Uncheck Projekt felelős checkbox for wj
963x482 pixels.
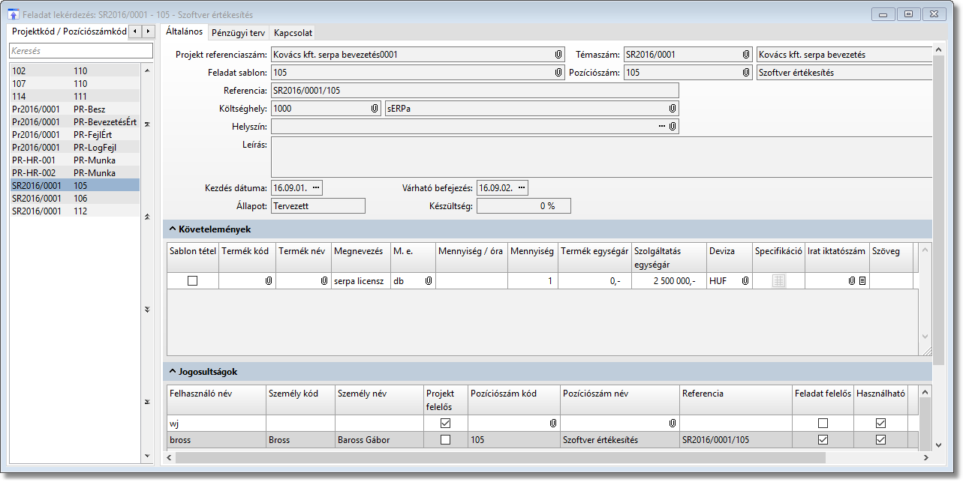(x=446, y=424)
